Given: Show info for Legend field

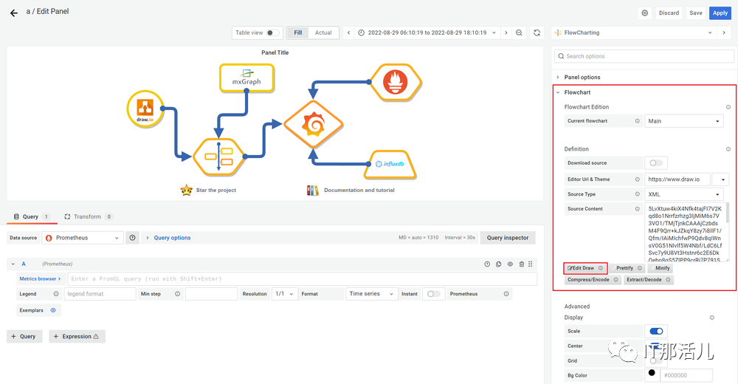Looking at the screenshot, I should (56, 294).
